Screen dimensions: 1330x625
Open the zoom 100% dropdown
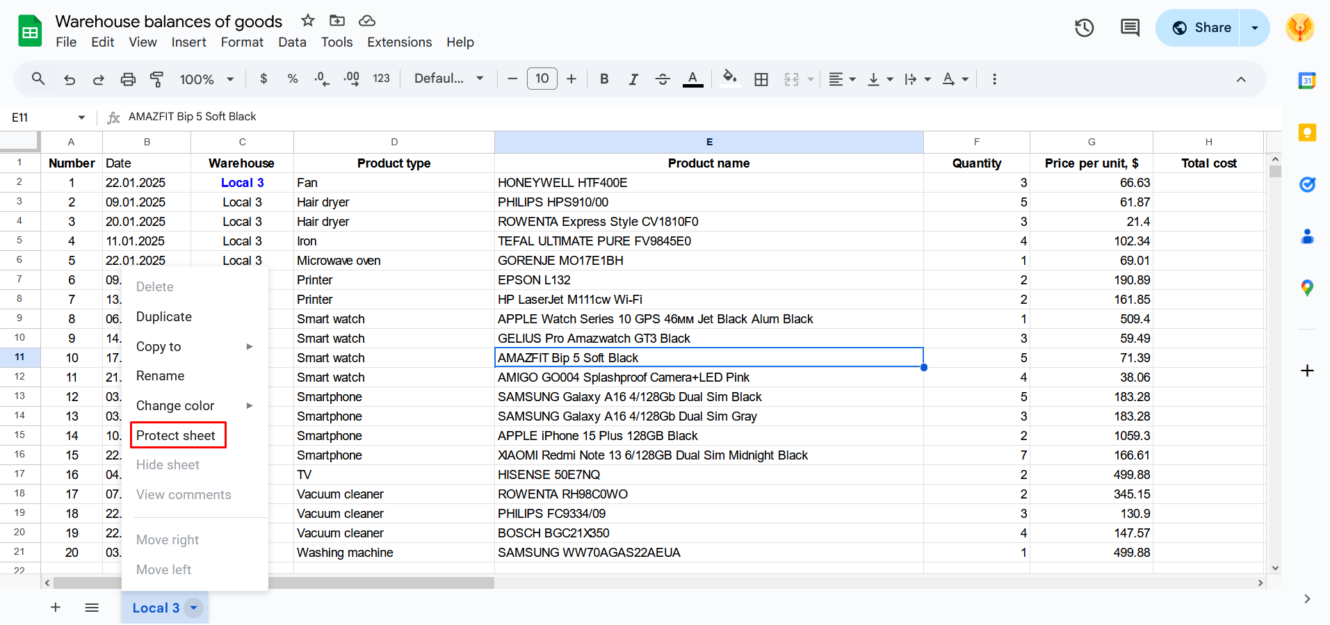[207, 79]
